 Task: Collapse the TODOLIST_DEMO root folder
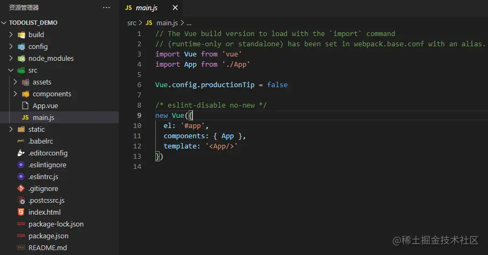(4, 23)
